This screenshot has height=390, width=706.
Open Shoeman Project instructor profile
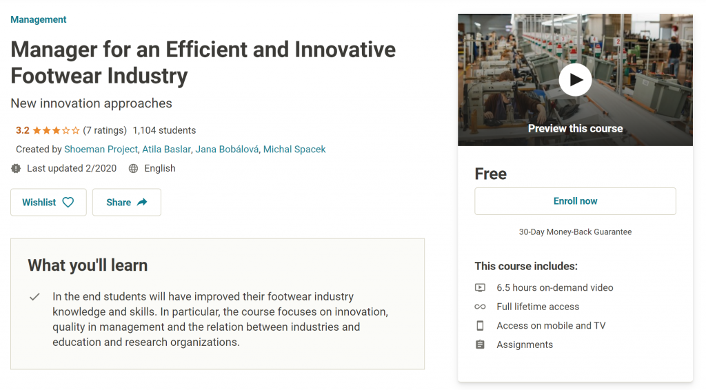click(101, 150)
